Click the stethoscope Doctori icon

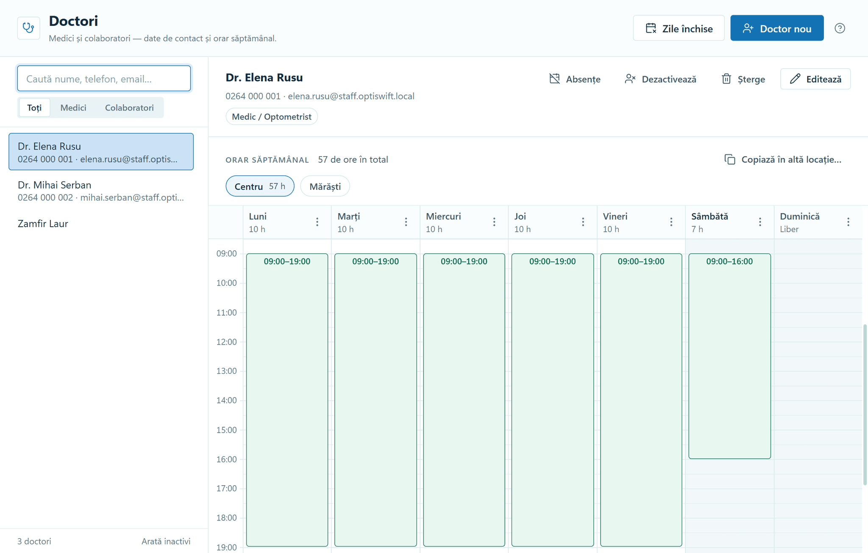(x=28, y=28)
